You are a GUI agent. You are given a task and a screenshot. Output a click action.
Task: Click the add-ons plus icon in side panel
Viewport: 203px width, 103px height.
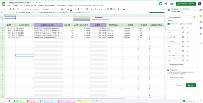[x=201, y=43]
